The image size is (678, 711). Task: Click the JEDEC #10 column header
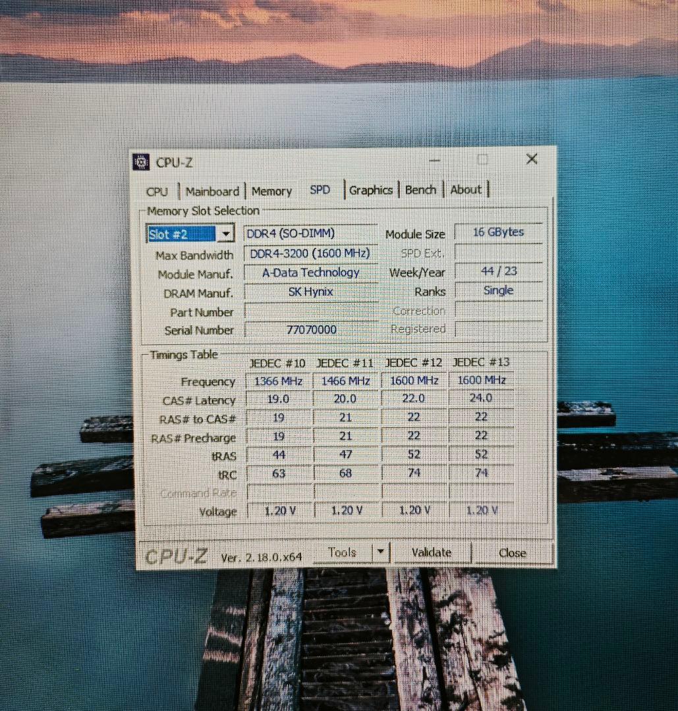(x=277, y=363)
